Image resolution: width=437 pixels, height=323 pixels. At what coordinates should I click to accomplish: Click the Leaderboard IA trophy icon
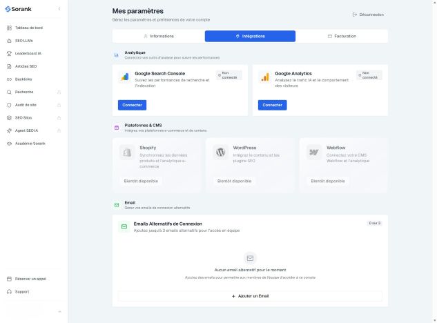[9, 54]
